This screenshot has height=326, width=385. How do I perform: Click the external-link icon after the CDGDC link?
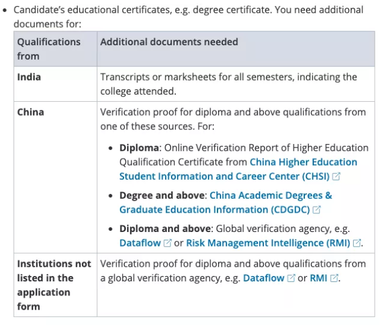[x=316, y=210]
